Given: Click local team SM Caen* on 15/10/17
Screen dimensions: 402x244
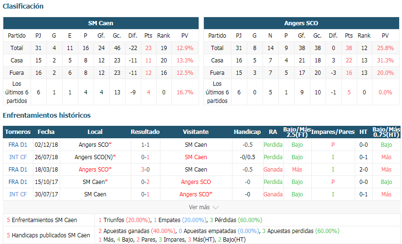Looking at the screenshot, I should pos(95,182).
